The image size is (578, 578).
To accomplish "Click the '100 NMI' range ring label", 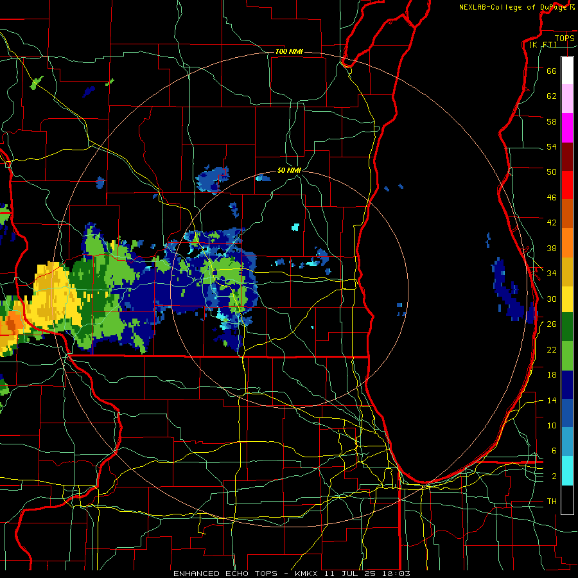I will [x=289, y=51].
